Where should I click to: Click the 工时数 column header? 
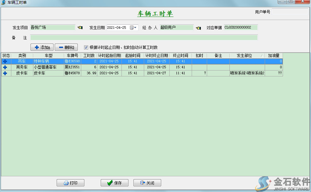(89, 55)
